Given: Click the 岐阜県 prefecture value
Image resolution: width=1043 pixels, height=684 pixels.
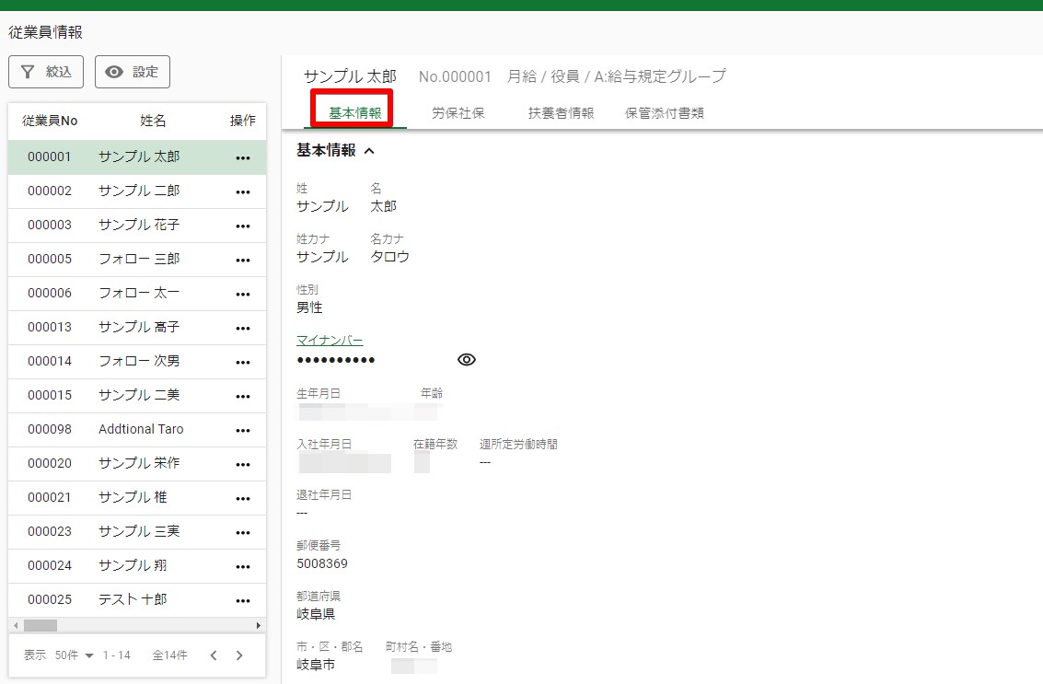Looking at the screenshot, I should 316,613.
